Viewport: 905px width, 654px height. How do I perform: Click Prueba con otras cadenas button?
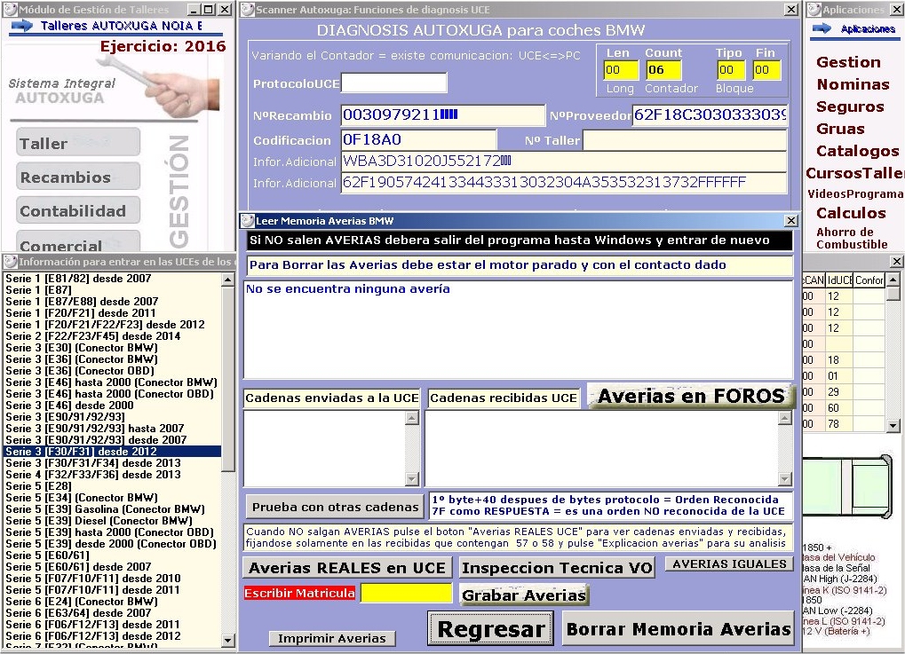pos(335,507)
